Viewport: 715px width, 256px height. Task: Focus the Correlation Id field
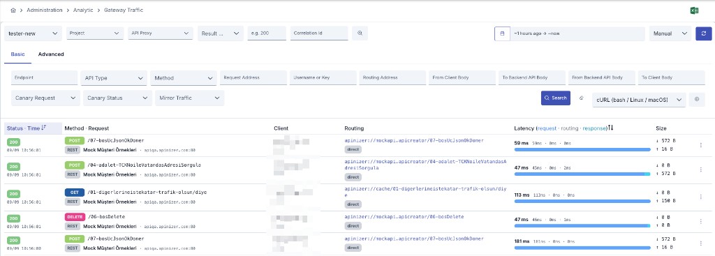coord(319,33)
